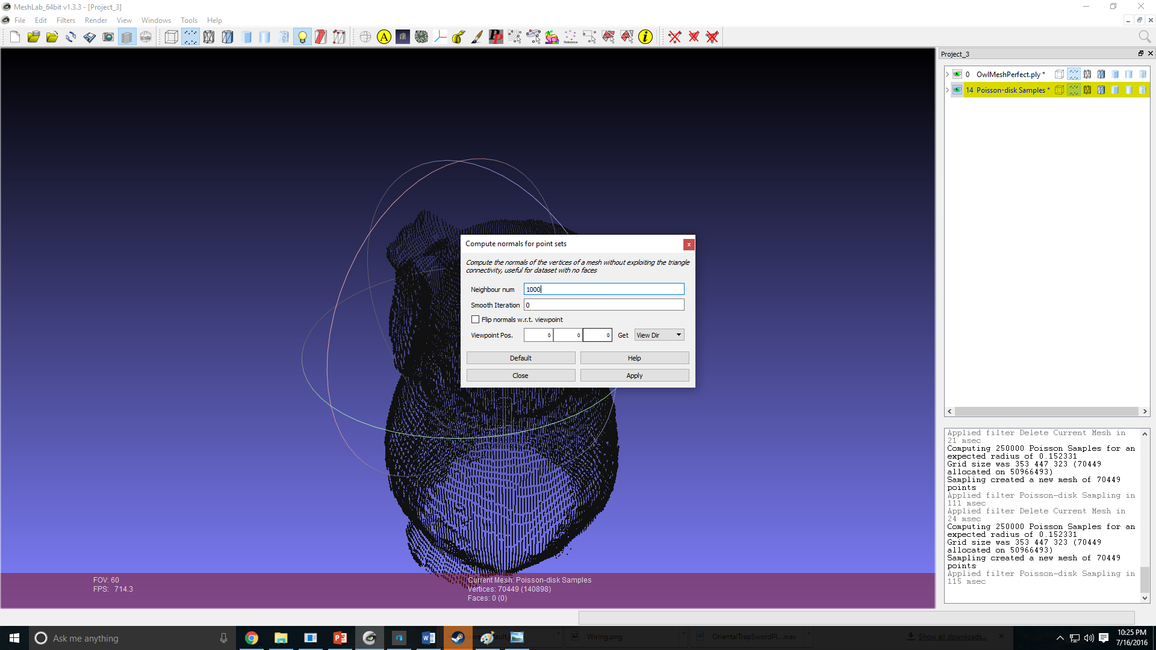Click the trackball show/hide icon

pos(365,37)
